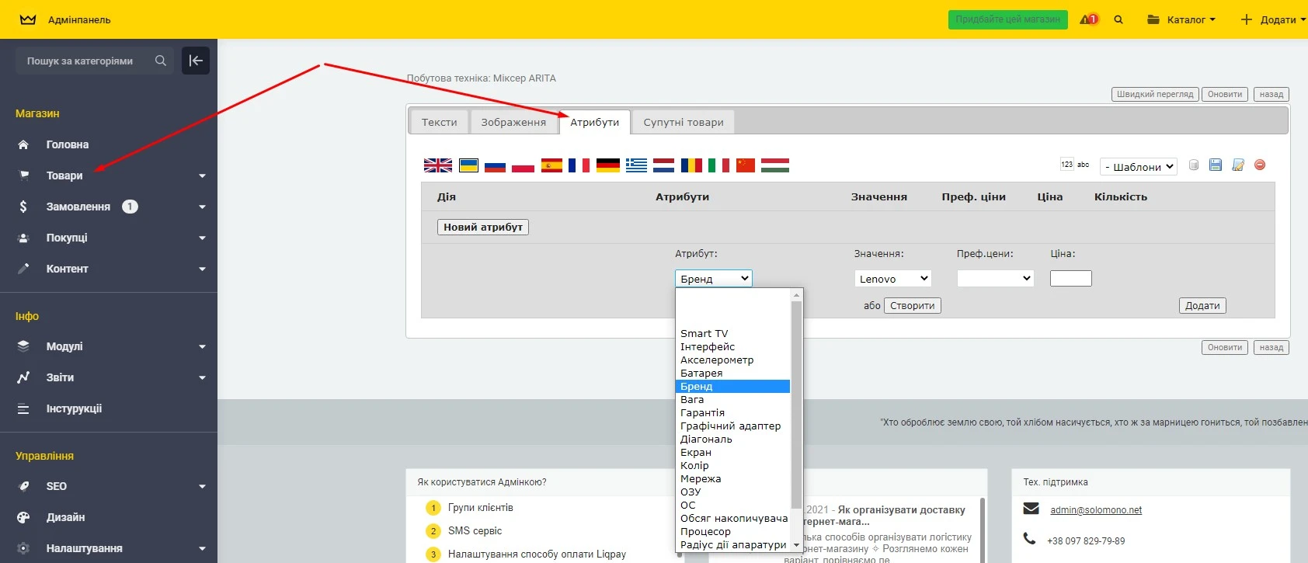Switch to the Тексти tab
1308x563 pixels.
[439, 122]
